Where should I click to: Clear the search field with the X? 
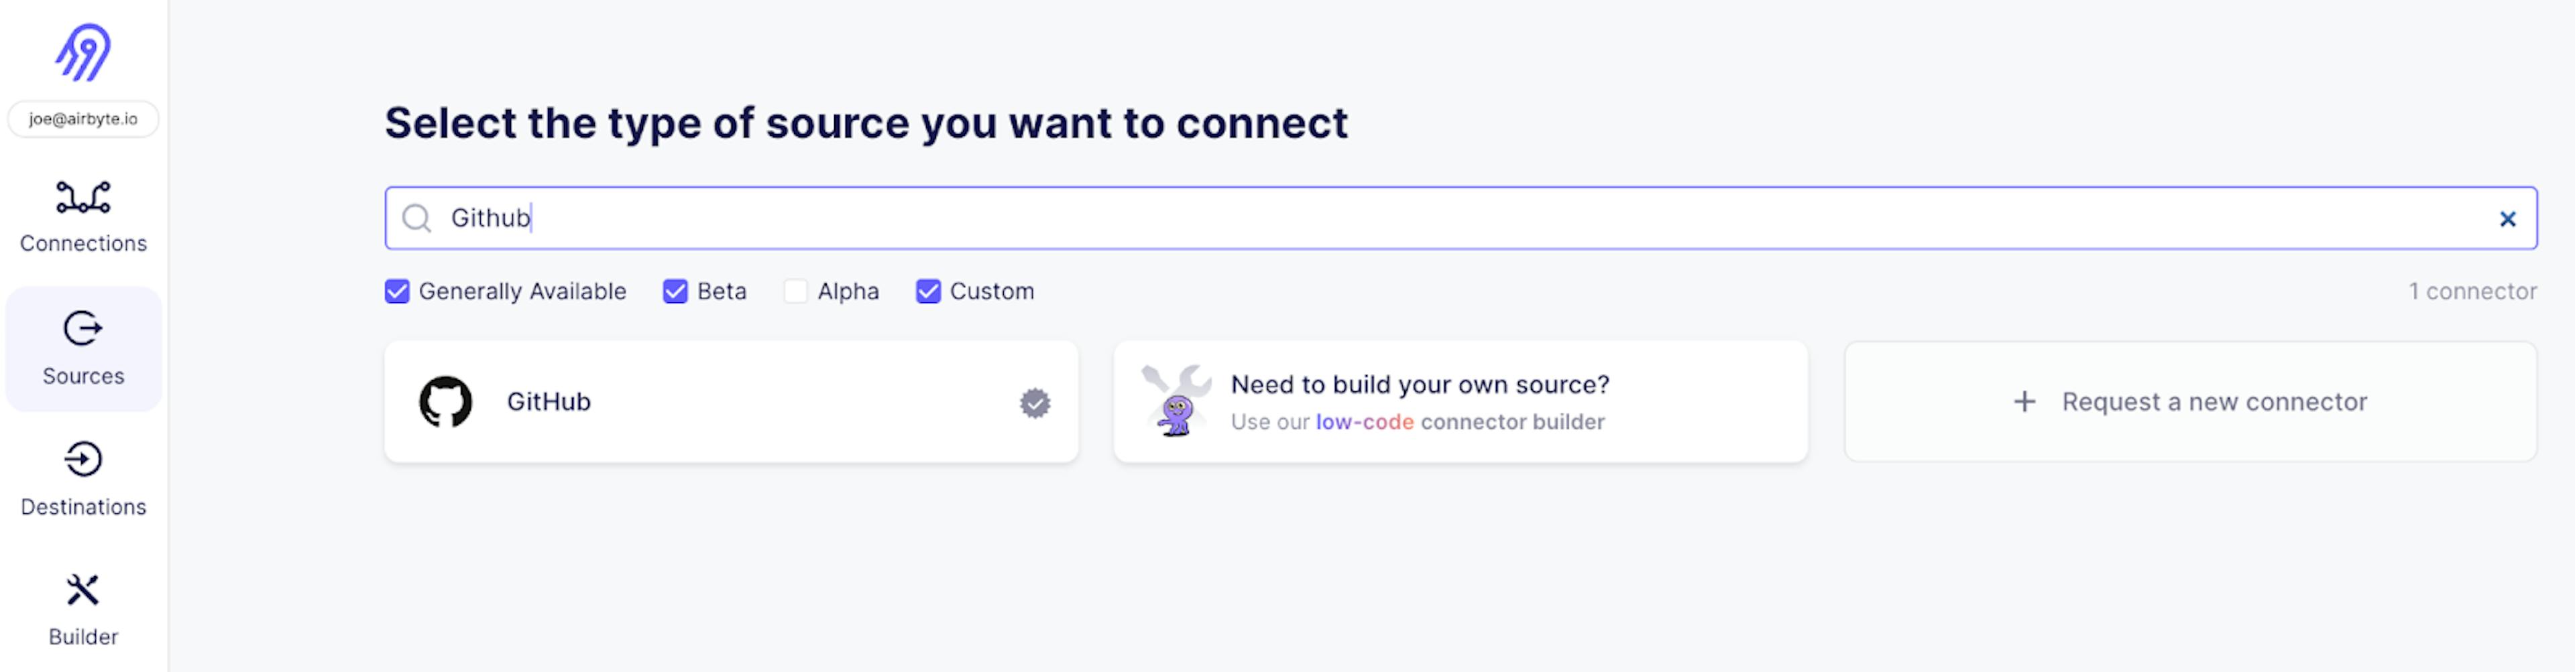2507,218
